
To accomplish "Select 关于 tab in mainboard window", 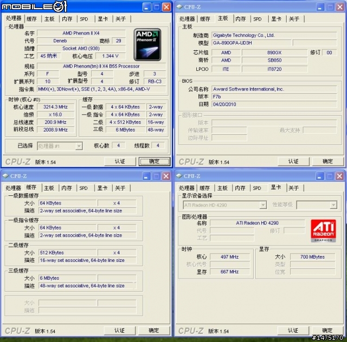I will click(294, 19).
